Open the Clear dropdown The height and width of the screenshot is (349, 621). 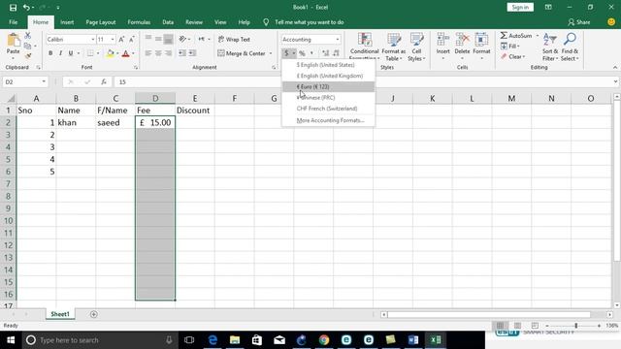(513, 56)
